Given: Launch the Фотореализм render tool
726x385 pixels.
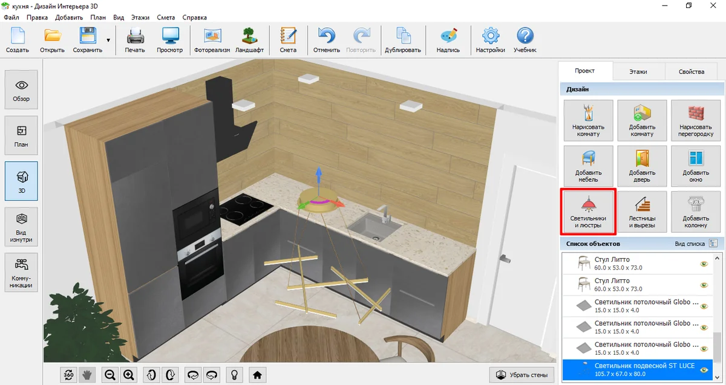Looking at the screenshot, I should pyautogui.click(x=212, y=41).
